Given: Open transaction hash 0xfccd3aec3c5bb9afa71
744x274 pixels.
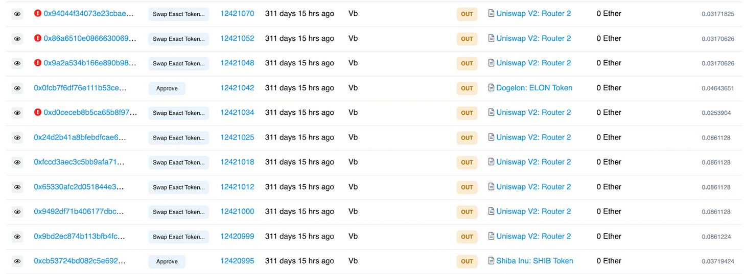Looking at the screenshot, I should (x=79, y=162).
